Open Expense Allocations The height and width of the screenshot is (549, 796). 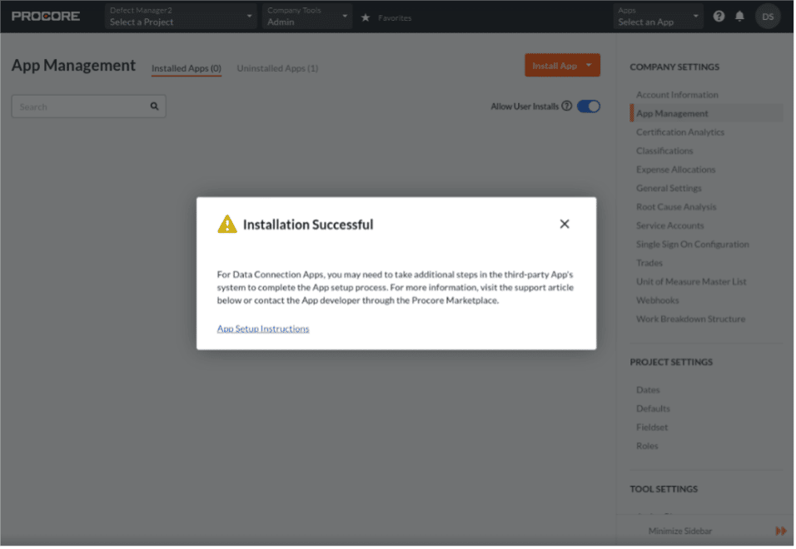coord(676,170)
